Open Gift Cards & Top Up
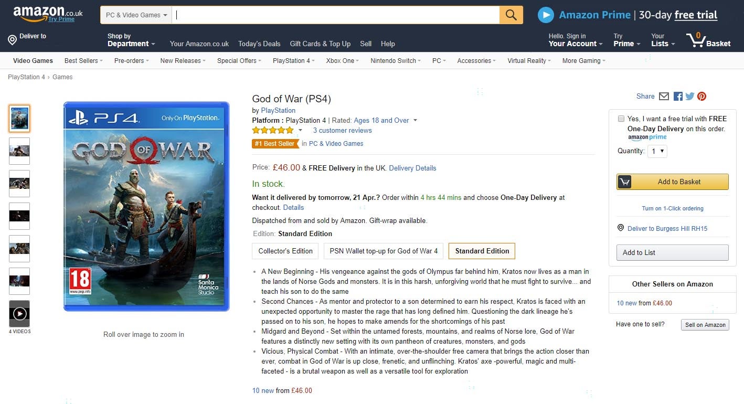The height and width of the screenshot is (404, 744). click(320, 44)
